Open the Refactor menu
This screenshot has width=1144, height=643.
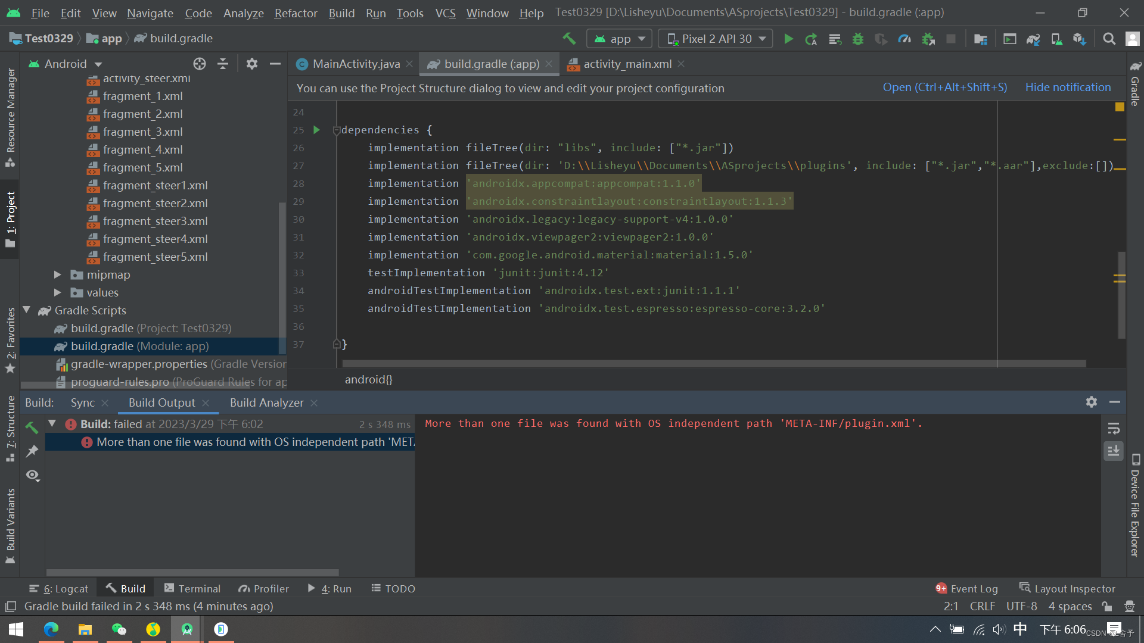coord(296,13)
